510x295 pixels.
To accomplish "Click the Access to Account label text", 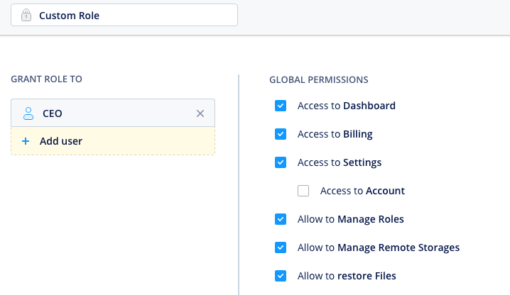I will (362, 191).
